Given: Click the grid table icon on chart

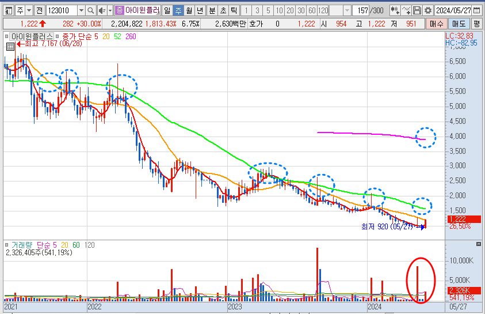Looking at the screenshot, I should (10, 47).
